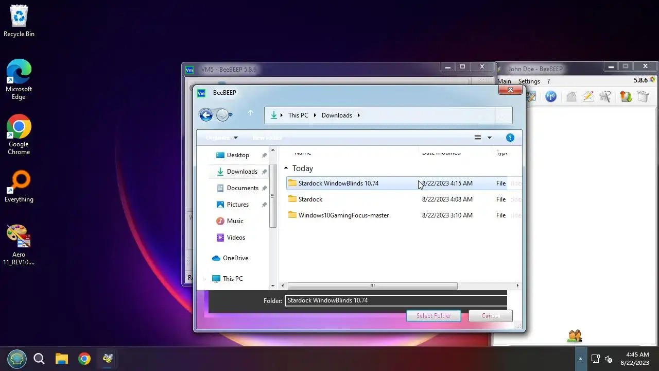The image size is (659, 371).
Task: Open file transfers up-down arrows icon
Action: point(626,96)
